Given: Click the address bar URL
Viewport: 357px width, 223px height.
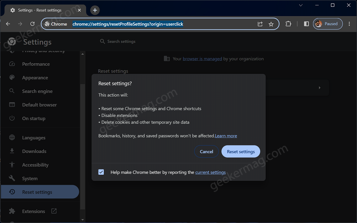Looking at the screenshot, I should coord(128,24).
